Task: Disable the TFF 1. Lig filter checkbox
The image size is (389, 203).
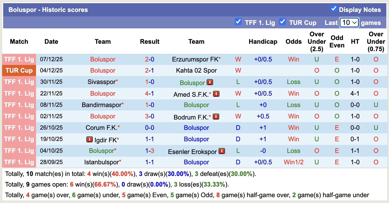Action: click(238, 22)
